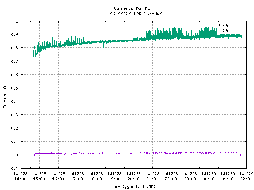The image size is (254, 190).
Task: Click the chart title "Currents for MEX"
Action: [x=133, y=8]
